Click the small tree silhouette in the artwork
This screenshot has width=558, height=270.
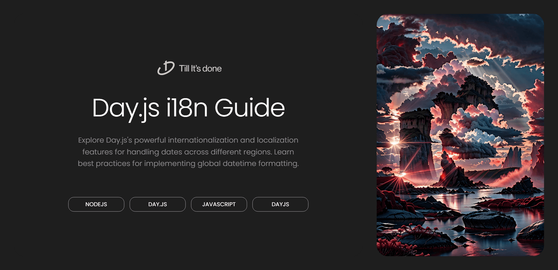point(386,170)
